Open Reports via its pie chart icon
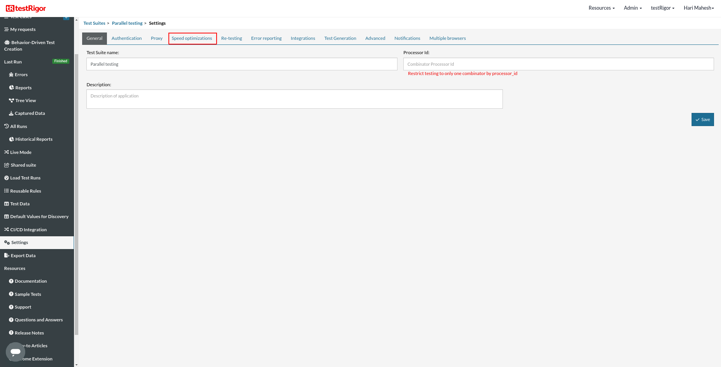Image resolution: width=721 pixels, height=367 pixels. point(12,88)
